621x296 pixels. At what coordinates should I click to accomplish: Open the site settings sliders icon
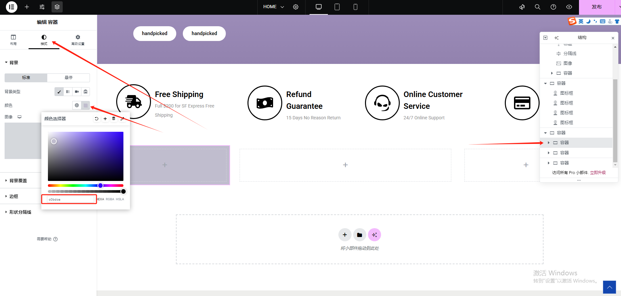[x=42, y=7]
